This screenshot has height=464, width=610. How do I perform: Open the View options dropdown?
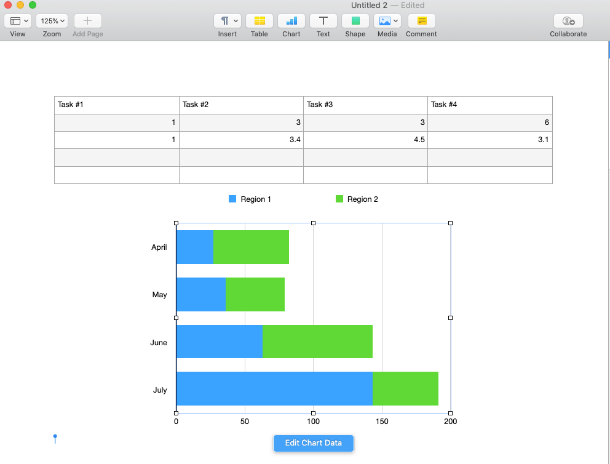18,21
